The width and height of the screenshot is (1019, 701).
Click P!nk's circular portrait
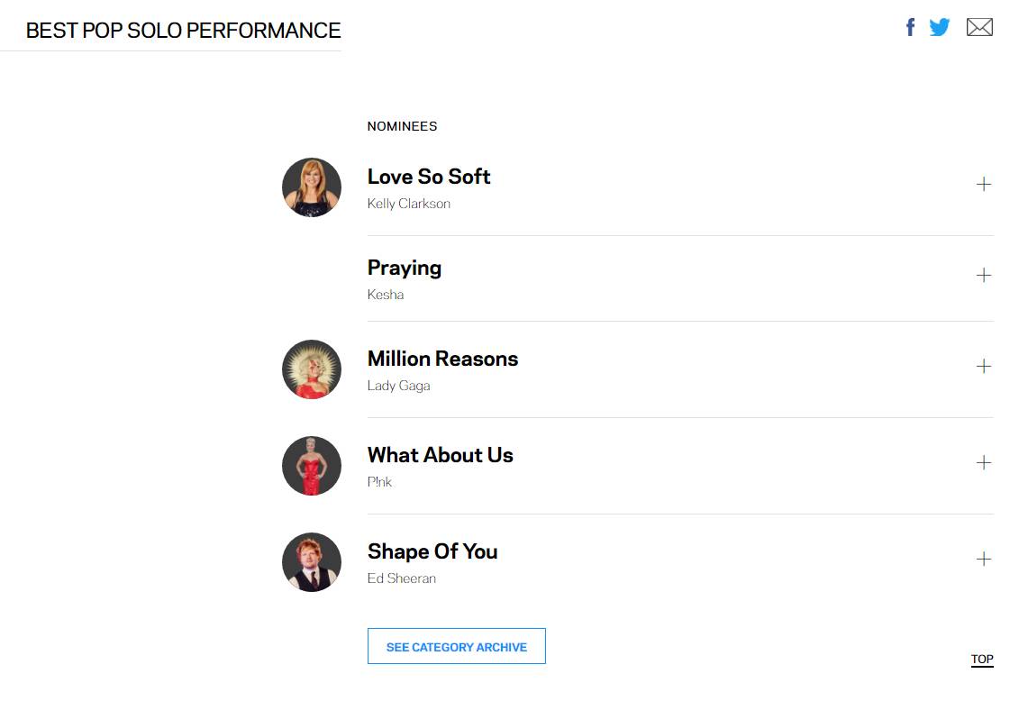point(312,466)
